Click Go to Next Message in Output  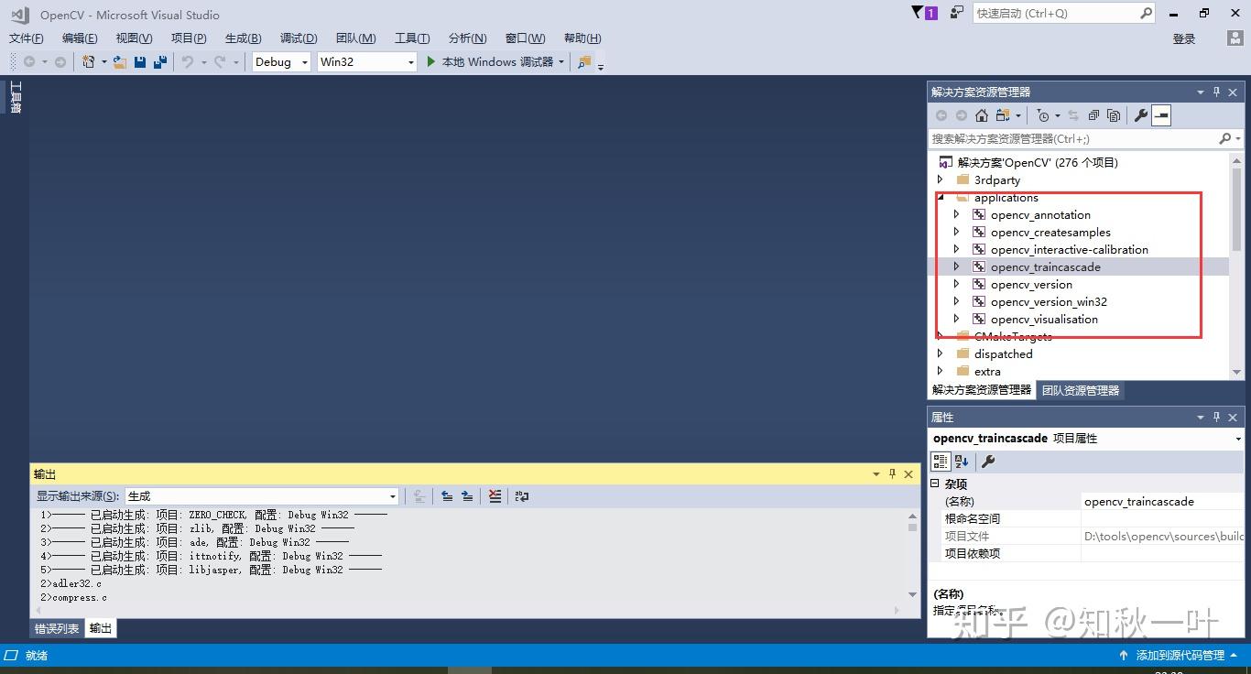(467, 496)
